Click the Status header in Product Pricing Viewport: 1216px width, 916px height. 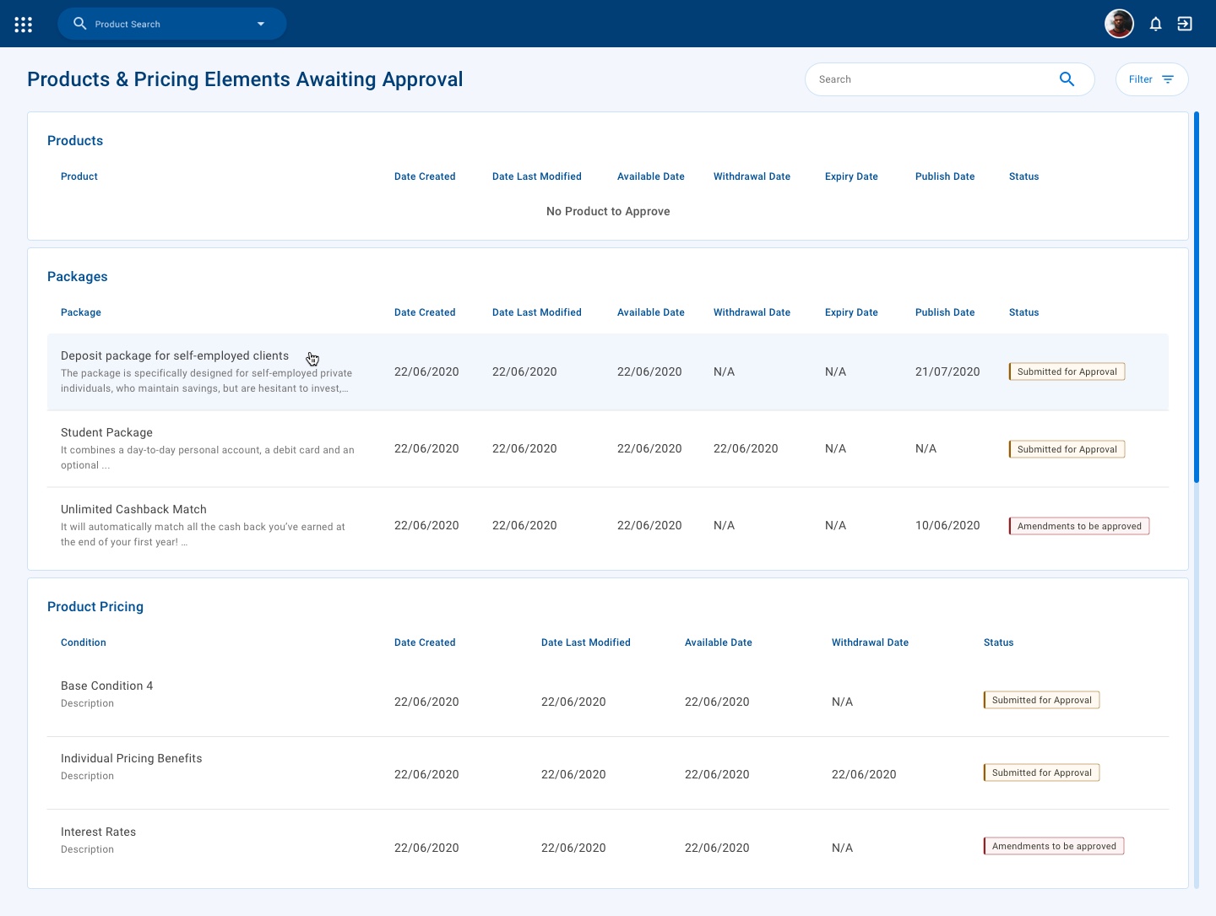[998, 642]
